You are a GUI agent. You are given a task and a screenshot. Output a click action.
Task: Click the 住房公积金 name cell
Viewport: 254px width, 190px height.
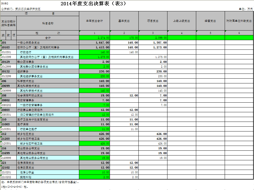click(x=48, y=172)
